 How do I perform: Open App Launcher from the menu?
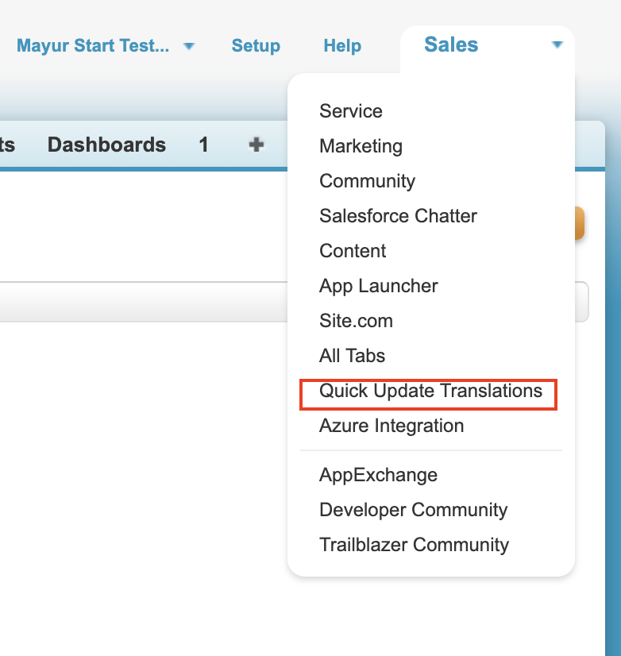coord(378,287)
